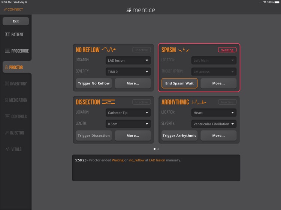Click the Patient ID card icon
The image size is (281, 210).
click(7, 34)
